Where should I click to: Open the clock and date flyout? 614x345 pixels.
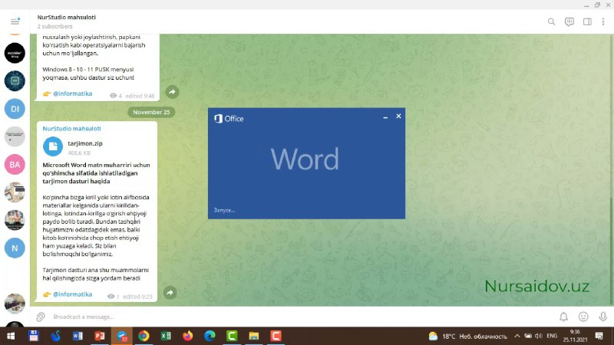[x=575, y=336]
